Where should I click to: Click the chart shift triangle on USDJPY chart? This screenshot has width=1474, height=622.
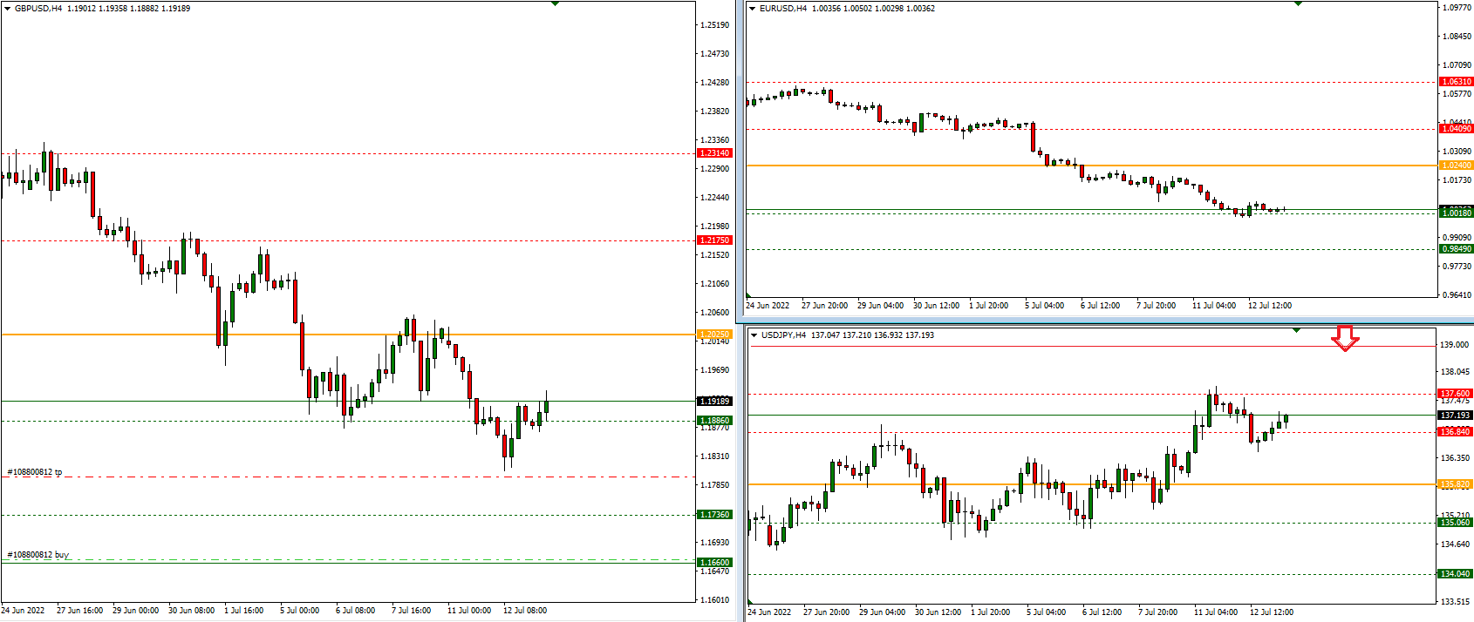pos(1296,330)
